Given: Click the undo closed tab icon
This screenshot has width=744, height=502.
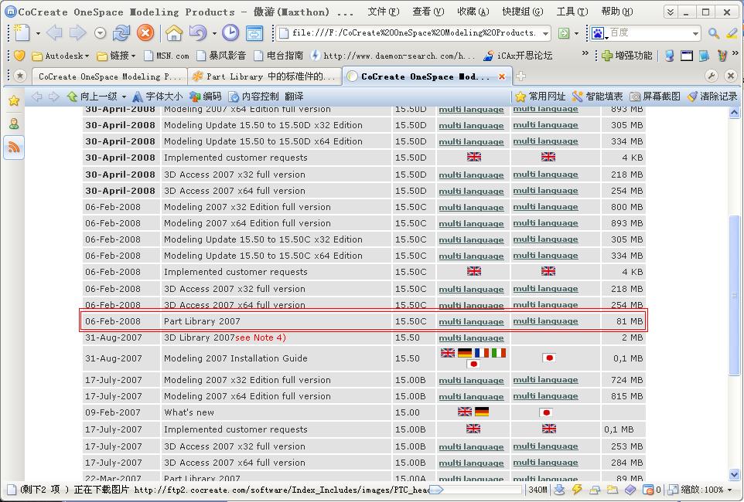Looking at the screenshot, I should click(198, 32).
